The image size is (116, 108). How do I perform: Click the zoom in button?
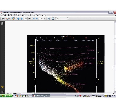click(x=37, y=18)
